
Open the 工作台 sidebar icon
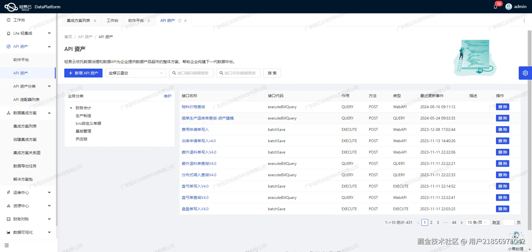point(8,20)
